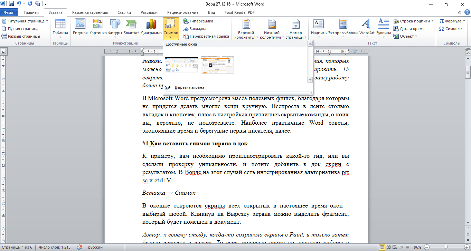Open the Customize Quick Access Toolbar arrow
The width and height of the screenshot is (471, 251).
(45, 4)
